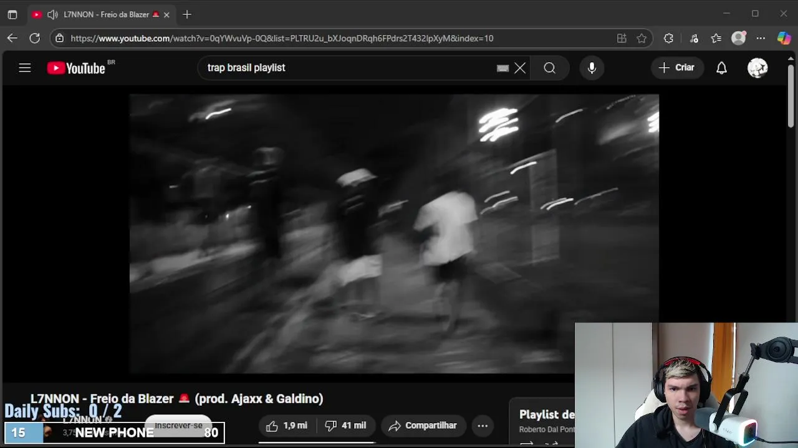Open a new tab with plus button
This screenshot has height=448, width=798.
click(187, 14)
